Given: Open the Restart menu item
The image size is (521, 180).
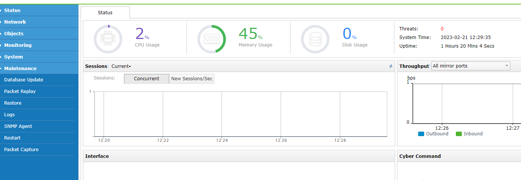Looking at the screenshot, I should point(37,138).
